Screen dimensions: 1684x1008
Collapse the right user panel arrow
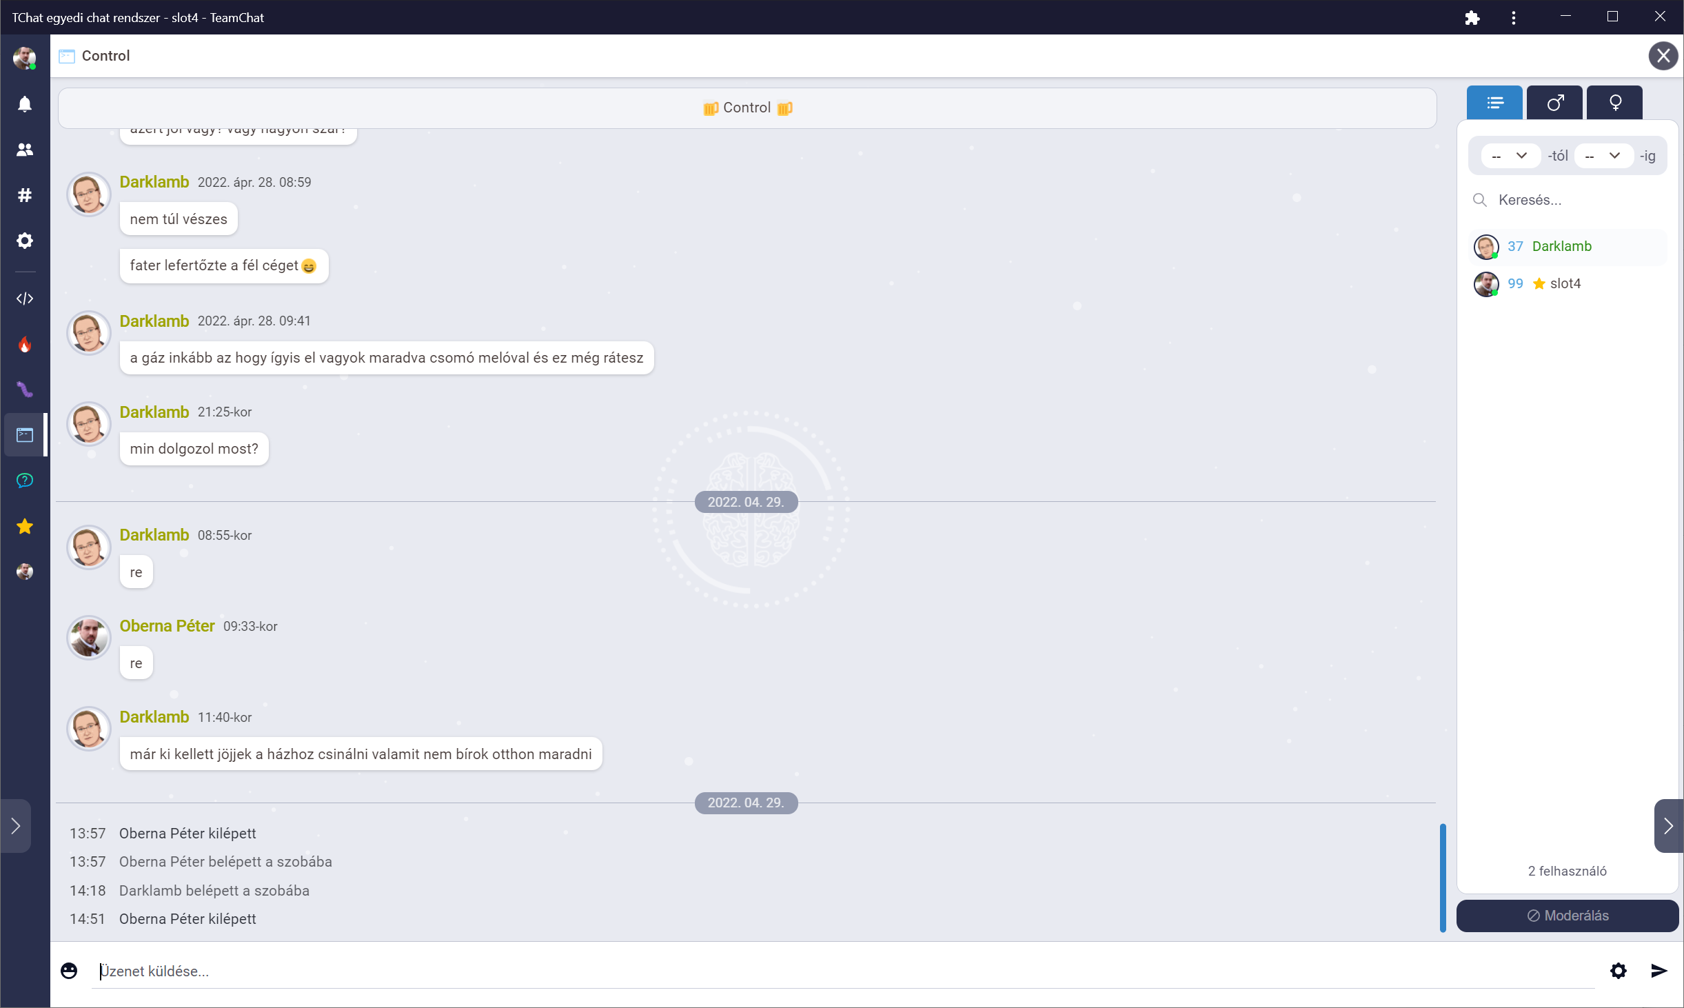coord(1668,826)
